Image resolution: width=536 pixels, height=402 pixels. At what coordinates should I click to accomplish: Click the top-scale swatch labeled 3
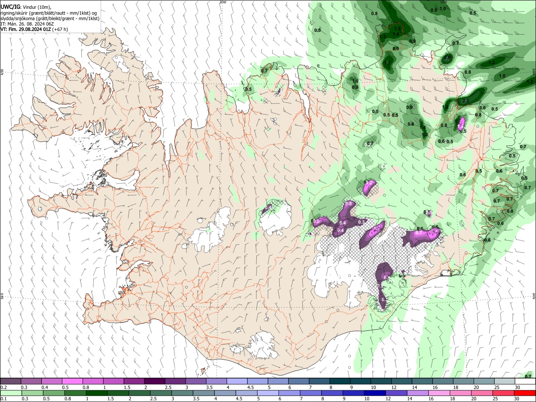tap(196, 381)
